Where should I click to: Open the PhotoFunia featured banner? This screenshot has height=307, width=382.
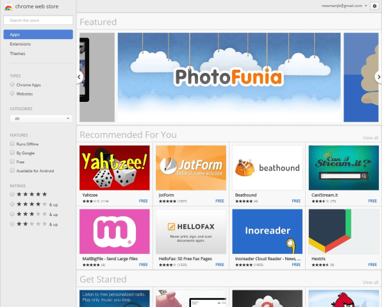tap(229, 78)
